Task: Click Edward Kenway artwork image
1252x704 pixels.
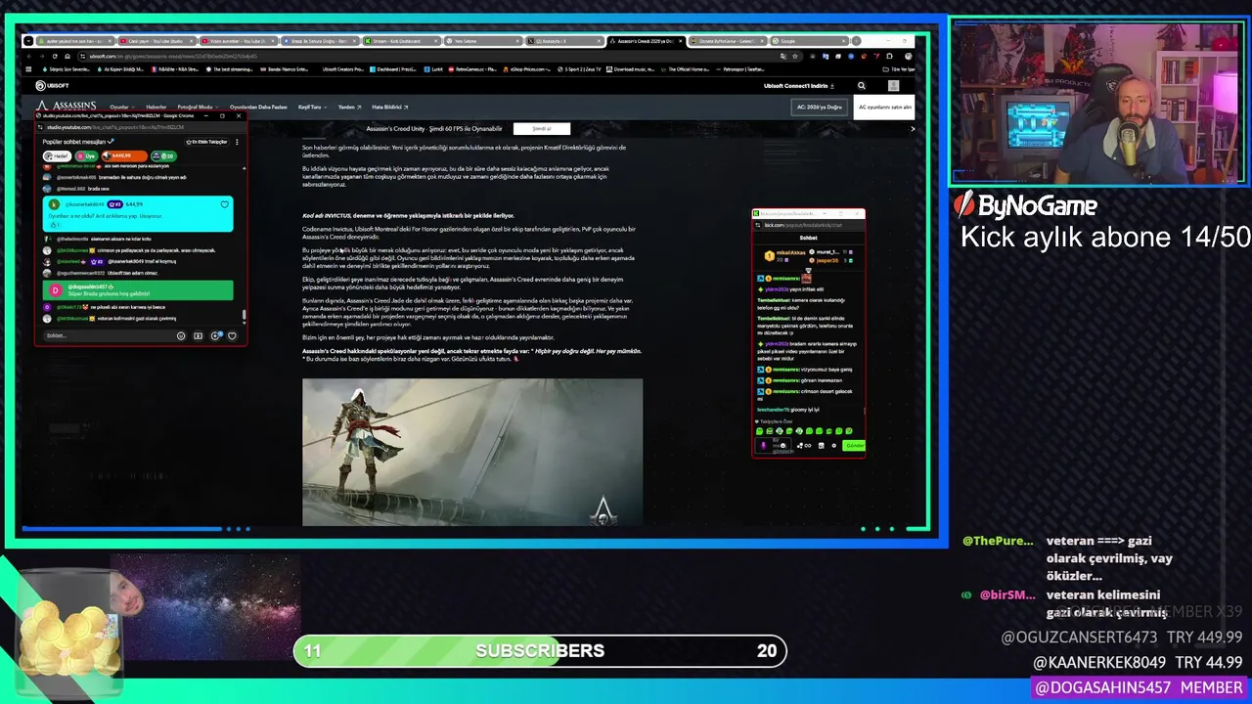Action: 472,452
